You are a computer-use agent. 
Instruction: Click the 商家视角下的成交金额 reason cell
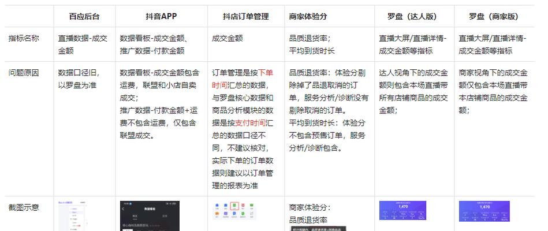point(493,92)
